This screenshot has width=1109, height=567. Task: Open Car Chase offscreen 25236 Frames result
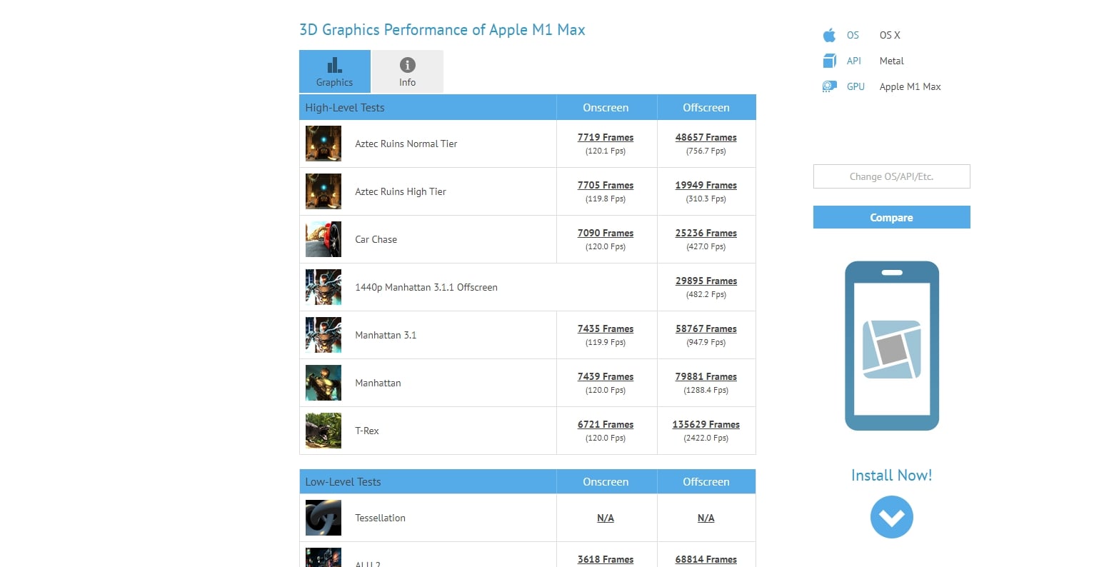(706, 233)
